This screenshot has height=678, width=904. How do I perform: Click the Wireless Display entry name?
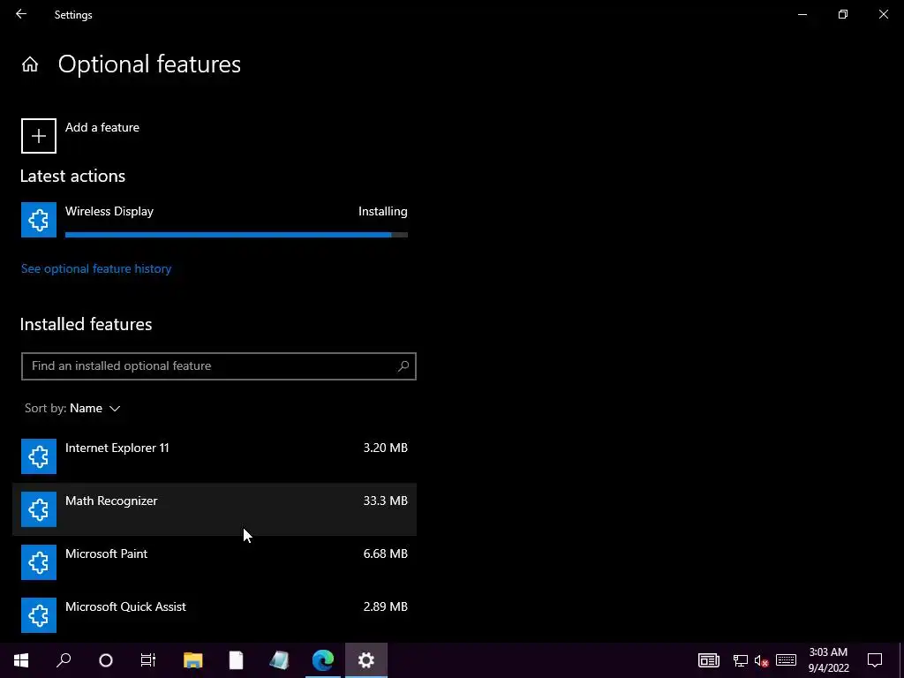(109, 212)
